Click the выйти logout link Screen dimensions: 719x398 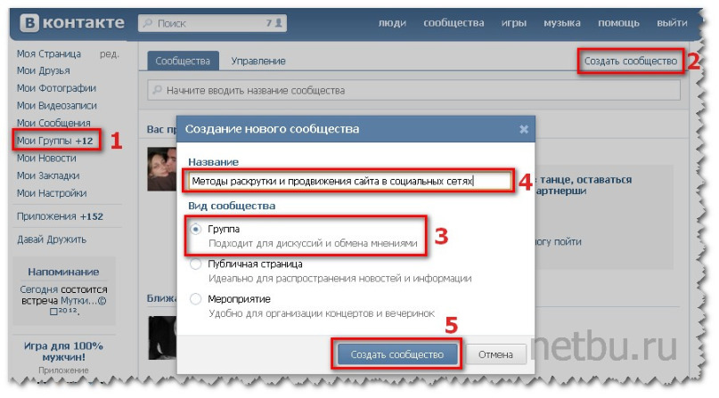point(672,23)
